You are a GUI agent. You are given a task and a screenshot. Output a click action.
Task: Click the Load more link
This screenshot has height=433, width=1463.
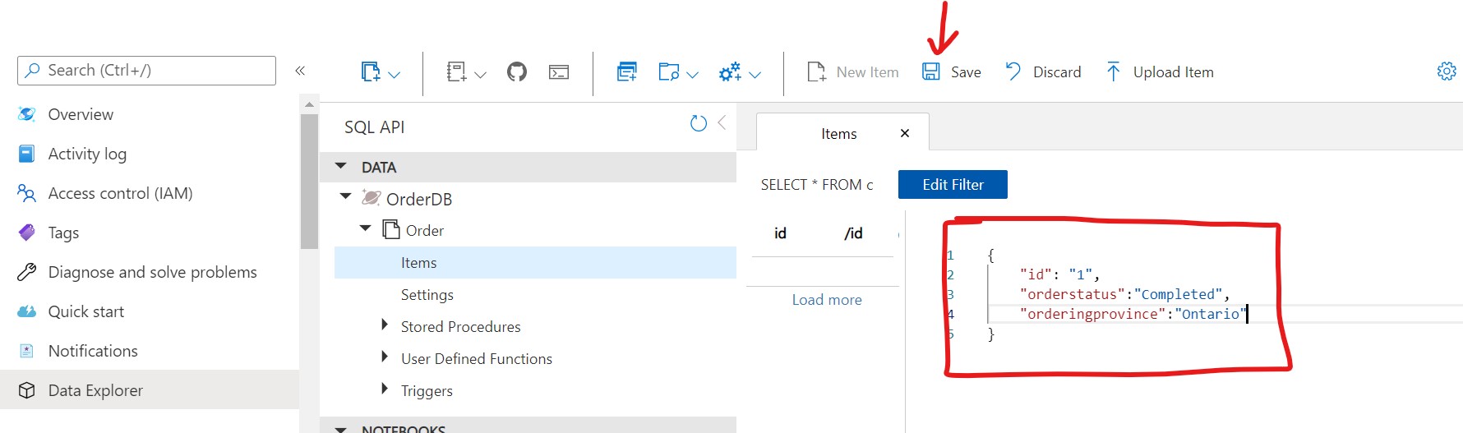827,300
